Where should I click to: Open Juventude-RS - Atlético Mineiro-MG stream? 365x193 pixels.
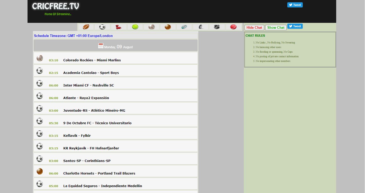[x=94, y=110]
